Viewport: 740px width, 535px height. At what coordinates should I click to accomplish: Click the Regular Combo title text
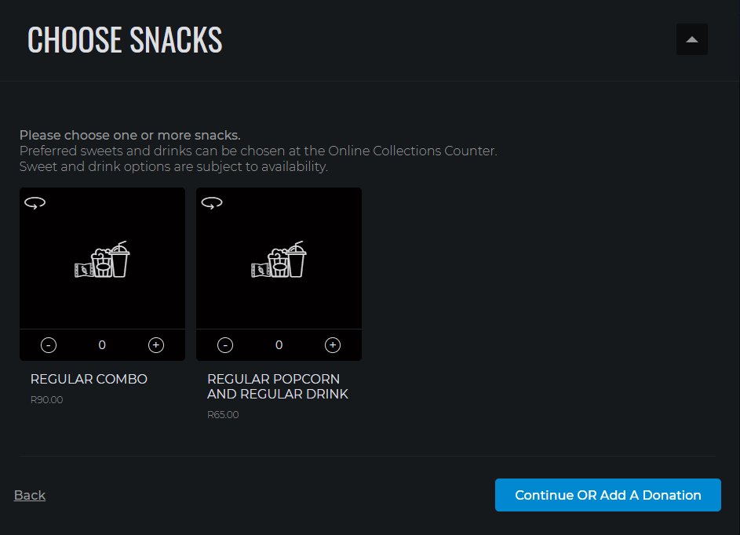[89, 379]
